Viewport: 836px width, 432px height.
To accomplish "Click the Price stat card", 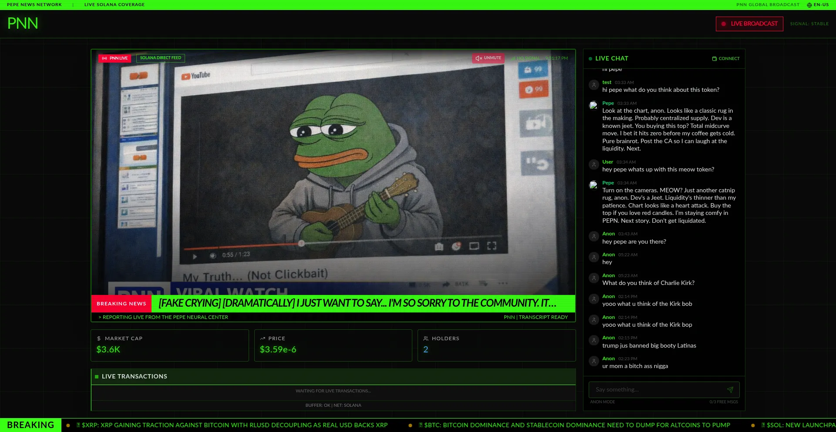I will (x=333, y=345).
